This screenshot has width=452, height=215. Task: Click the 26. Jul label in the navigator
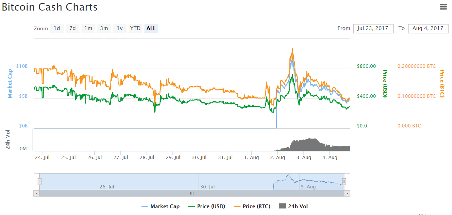tap(107, 187)
